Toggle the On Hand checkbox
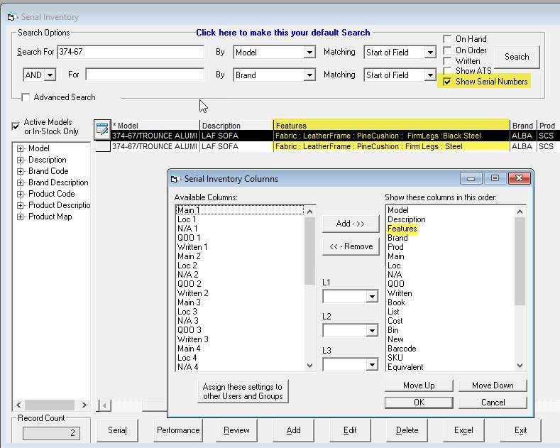The width and height of the screenshot is (560, 448). pos(447,39)
